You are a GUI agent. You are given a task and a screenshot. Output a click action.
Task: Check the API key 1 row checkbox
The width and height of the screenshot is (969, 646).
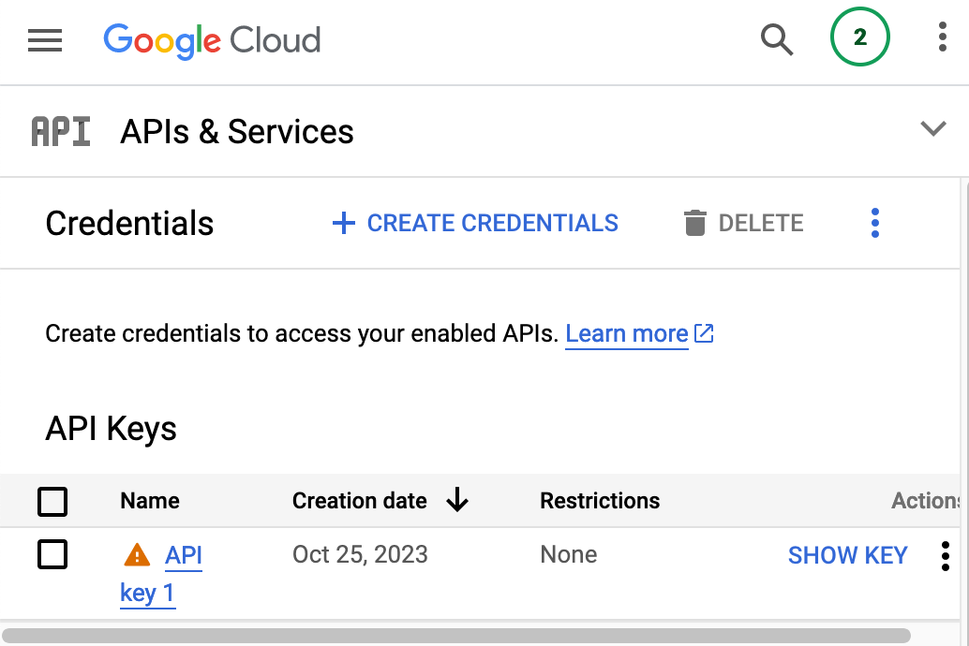[52, 554]
